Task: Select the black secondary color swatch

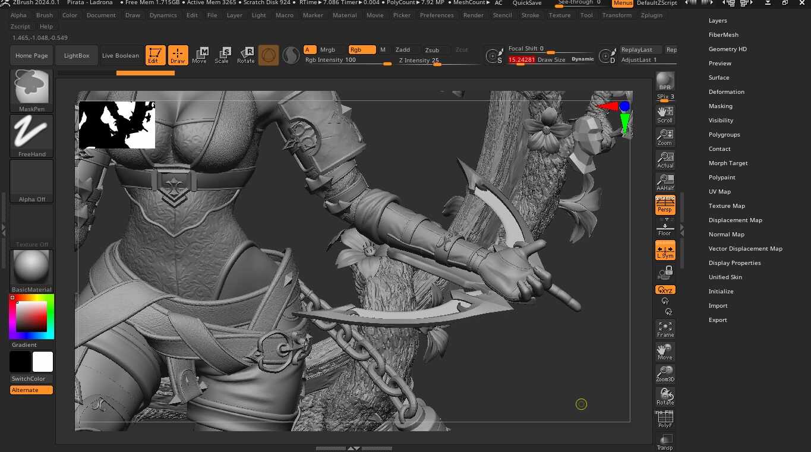Action: coord(20,362)
